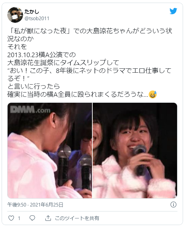This screenshot has width=185, height=226.
Task: Open the tweet info circle icon
Action: 173,205
